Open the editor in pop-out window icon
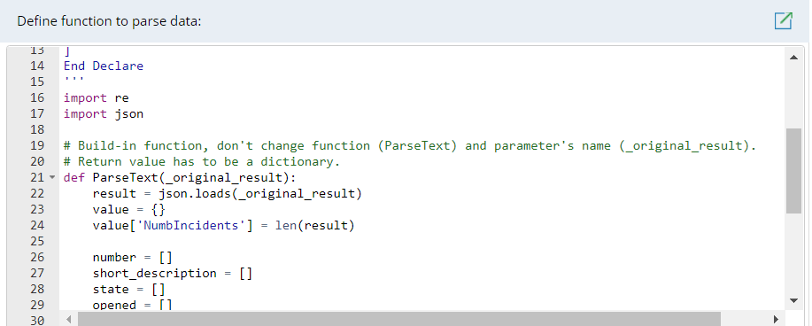The width and height of the screenshot is (812, 326). (x=783, y=20)
